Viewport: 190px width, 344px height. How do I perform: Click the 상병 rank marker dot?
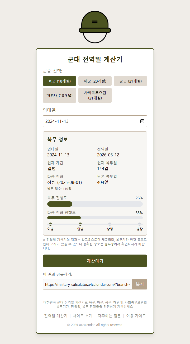pos(110,224)
